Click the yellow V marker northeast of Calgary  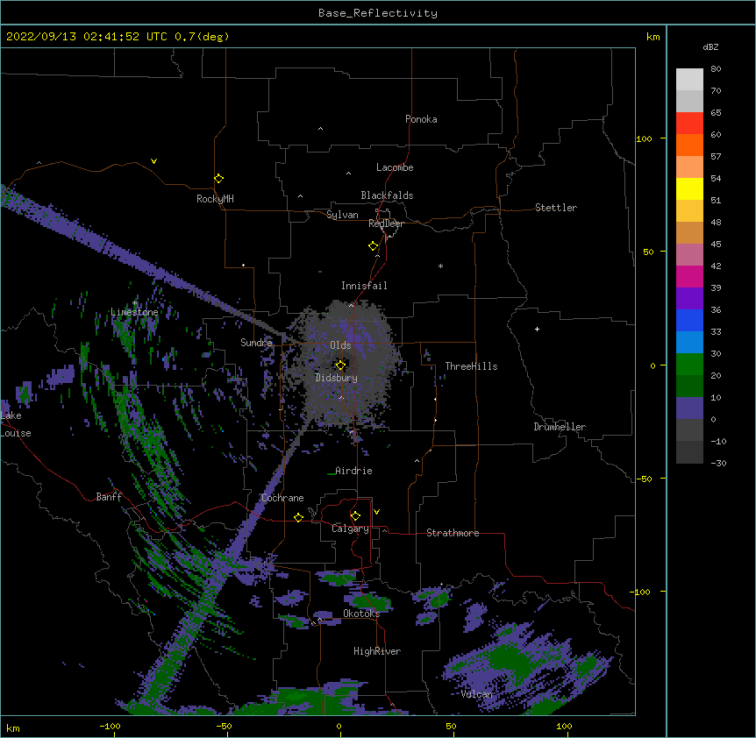click(x=376, y=512)
